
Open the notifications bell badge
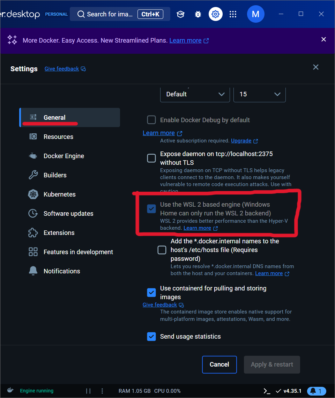pos(317,391)
